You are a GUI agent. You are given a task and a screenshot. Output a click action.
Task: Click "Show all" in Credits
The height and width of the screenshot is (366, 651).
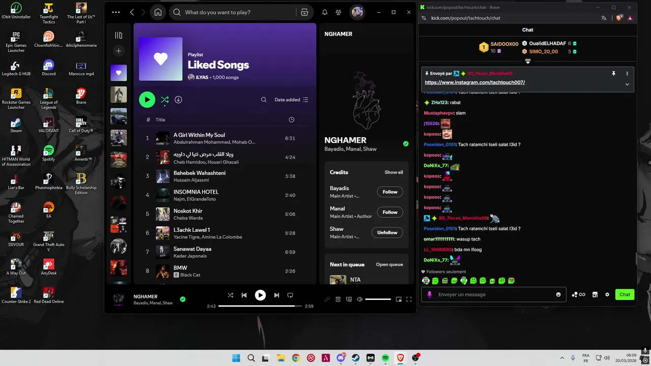click(394, 172)
